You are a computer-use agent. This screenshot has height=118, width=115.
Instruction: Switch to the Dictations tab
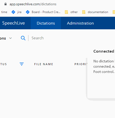(x=46, y=23)
